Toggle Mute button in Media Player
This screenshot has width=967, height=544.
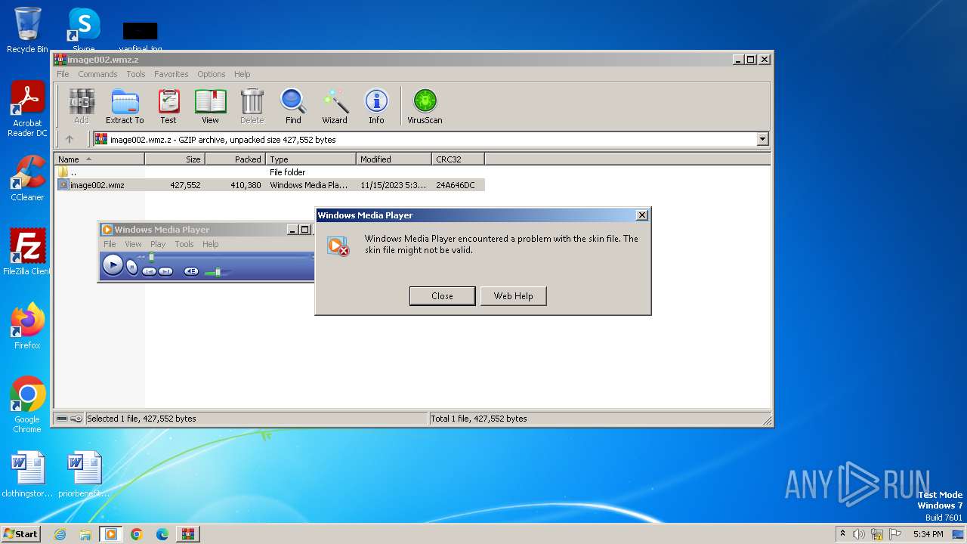click(x=191, y=271)
